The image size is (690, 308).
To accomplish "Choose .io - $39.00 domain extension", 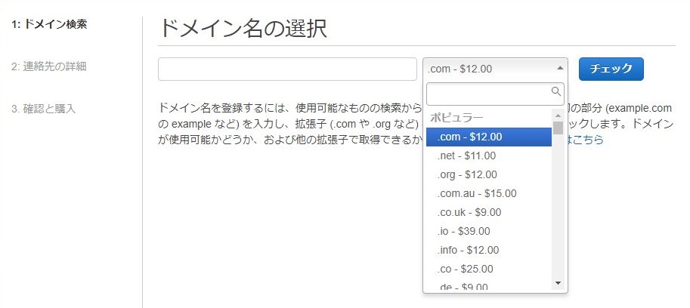I will point(489,231).
